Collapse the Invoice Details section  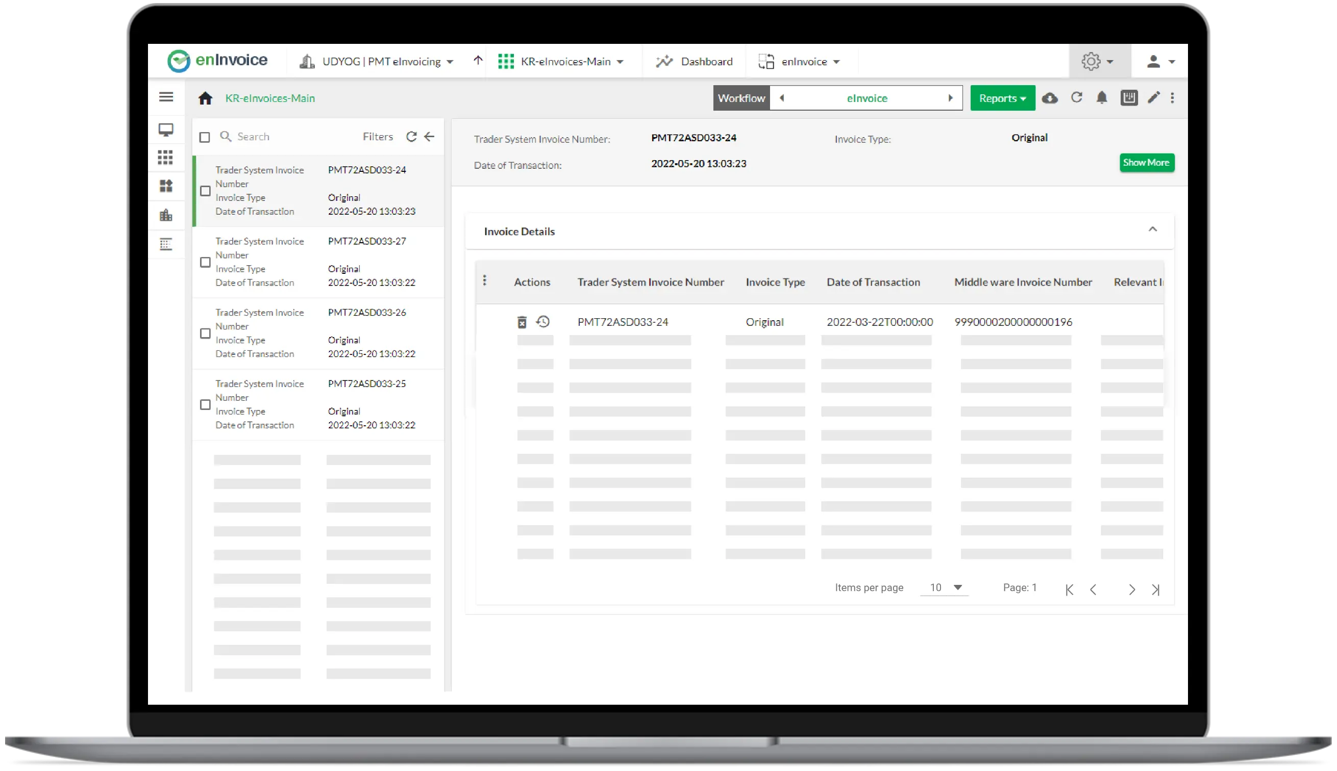click(1153, 229)
